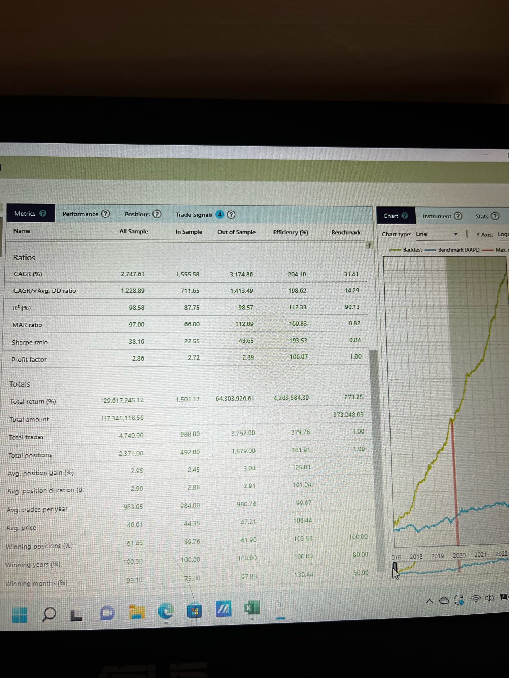Open the Chart type Line dropdown
Image resolution: width=509 pixels, height=678 pixels.
pos(437,234)
